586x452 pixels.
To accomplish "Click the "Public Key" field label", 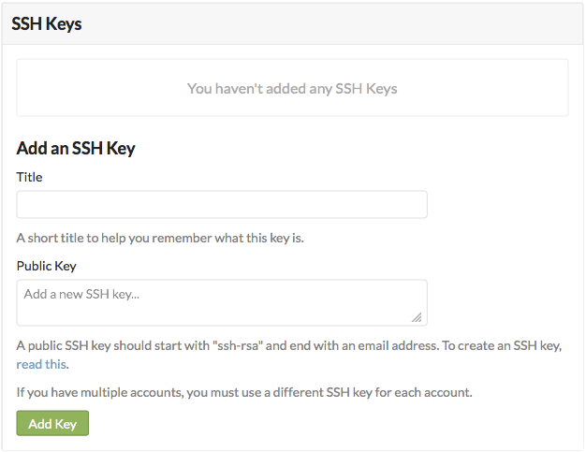I will 47,266.
